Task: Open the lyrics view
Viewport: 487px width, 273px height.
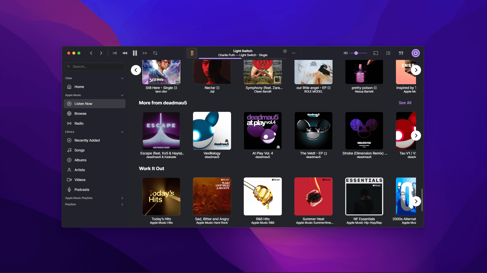Action: (x=401, y=53)
